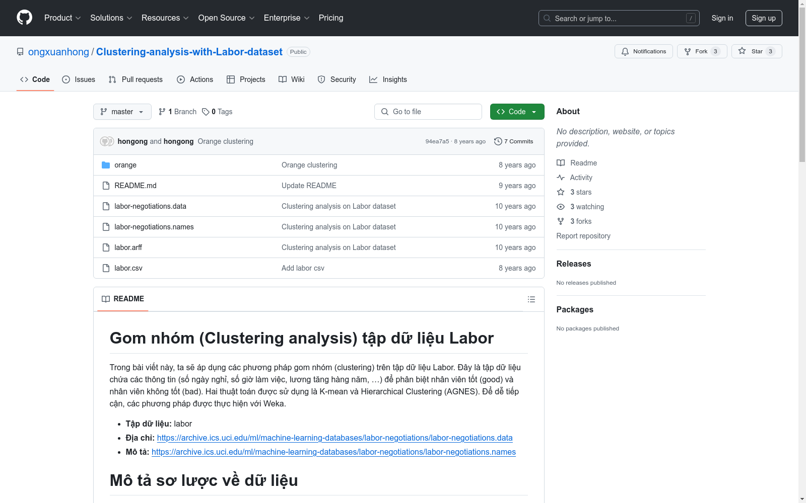Open the green Code dropdown
This screenshot has width=806, height=503.
517,112
